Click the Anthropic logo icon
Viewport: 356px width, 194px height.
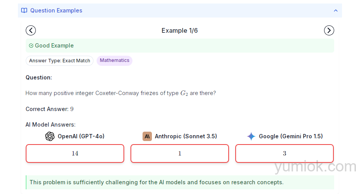(147, 136)
